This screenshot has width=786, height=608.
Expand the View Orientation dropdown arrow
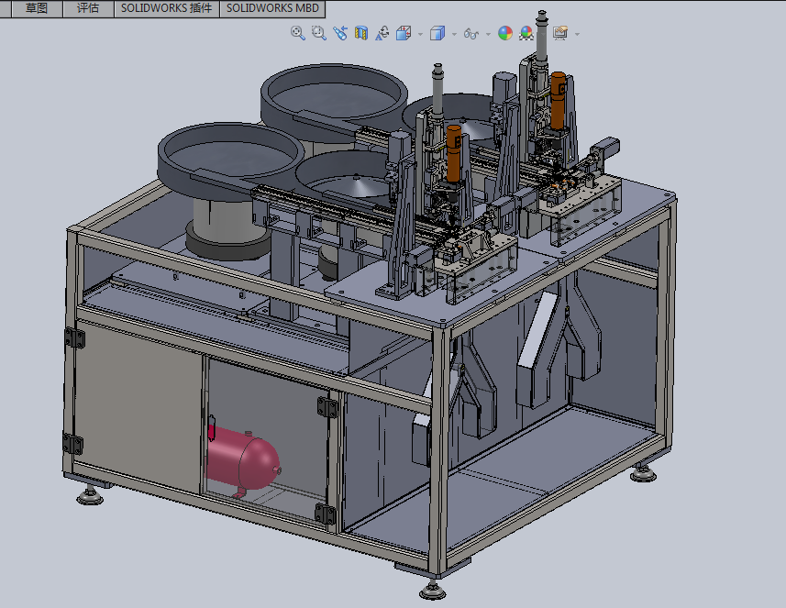(x=420, y=34)
